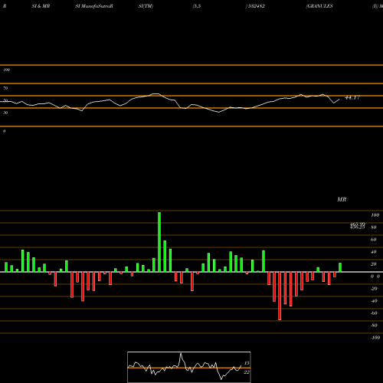Click the 20 label on MR axis
Image resolution: width=383 pixels, height=383 pixels.
click(374, 264)
